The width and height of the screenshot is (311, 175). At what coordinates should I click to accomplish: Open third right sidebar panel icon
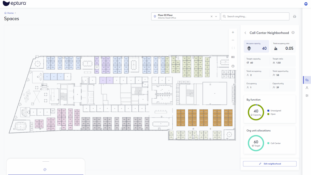[x=307, y=96]
